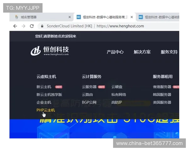Click the blue promotional banner
Screen dimensions: 189x151
click(94, 129)
